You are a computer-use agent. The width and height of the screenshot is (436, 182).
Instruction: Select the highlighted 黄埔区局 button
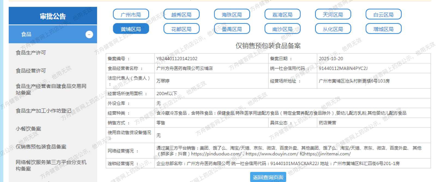131,29
